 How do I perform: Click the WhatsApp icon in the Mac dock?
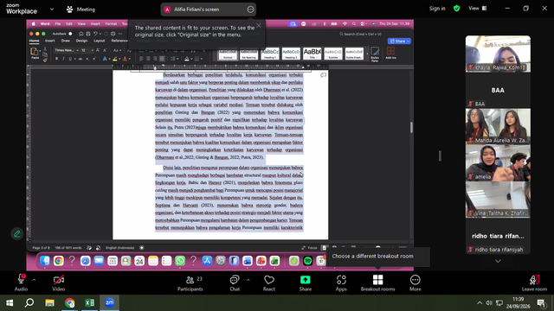click(180, 261)
